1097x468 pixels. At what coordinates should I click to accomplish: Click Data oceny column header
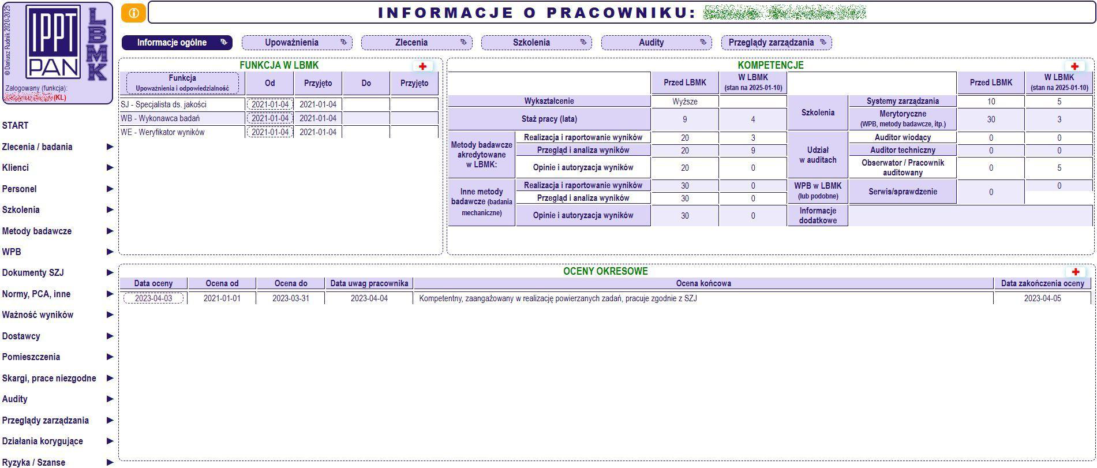[x=153, y=283]
